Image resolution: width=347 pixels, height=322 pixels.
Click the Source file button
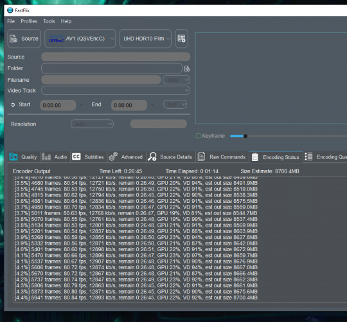pos(24,39)
